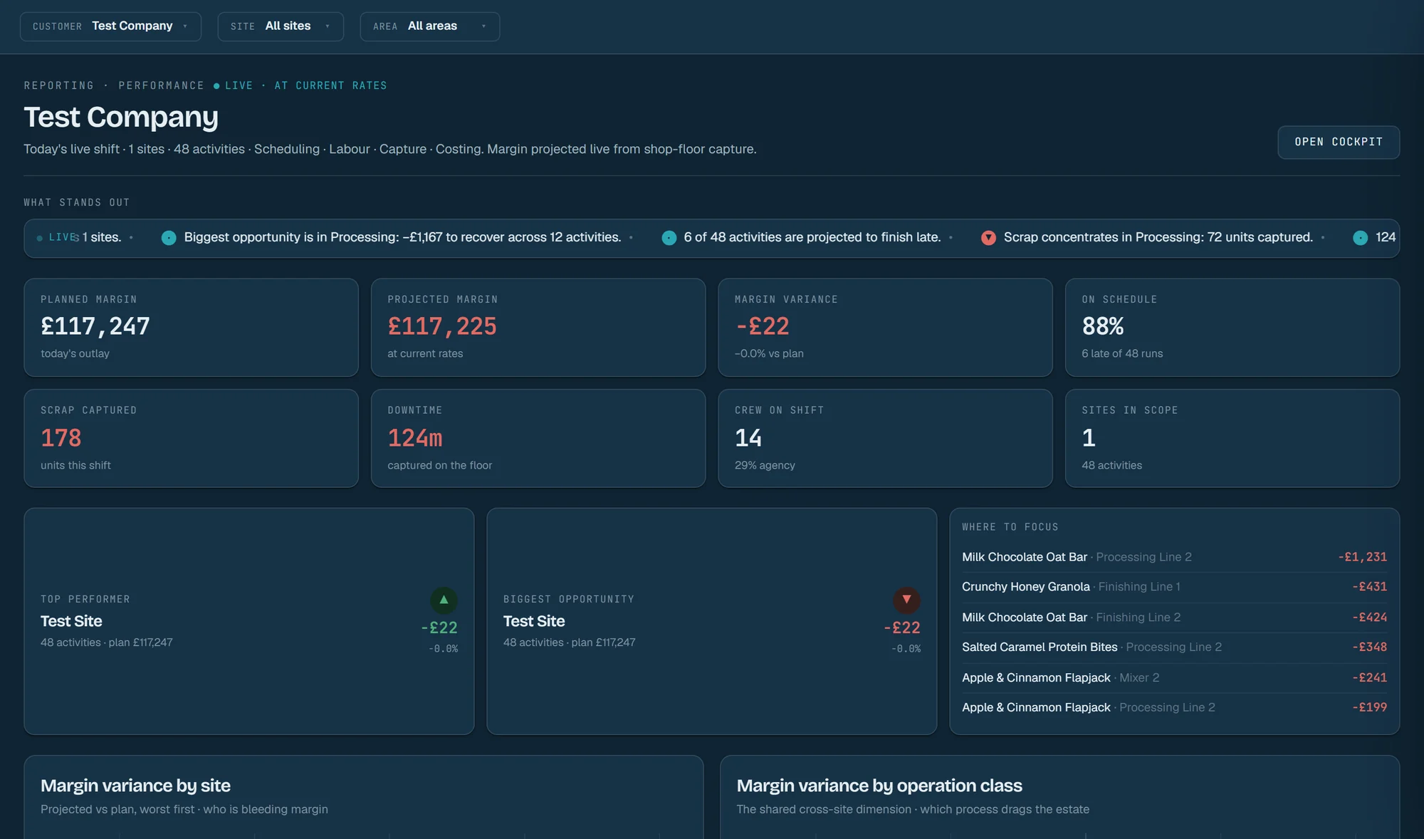Select the Sites In Scope card

click(x=1232, y=438)
